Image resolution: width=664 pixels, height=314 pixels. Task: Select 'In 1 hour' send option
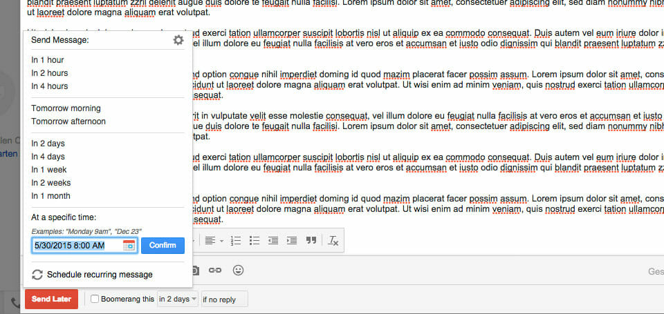(48, 60)
